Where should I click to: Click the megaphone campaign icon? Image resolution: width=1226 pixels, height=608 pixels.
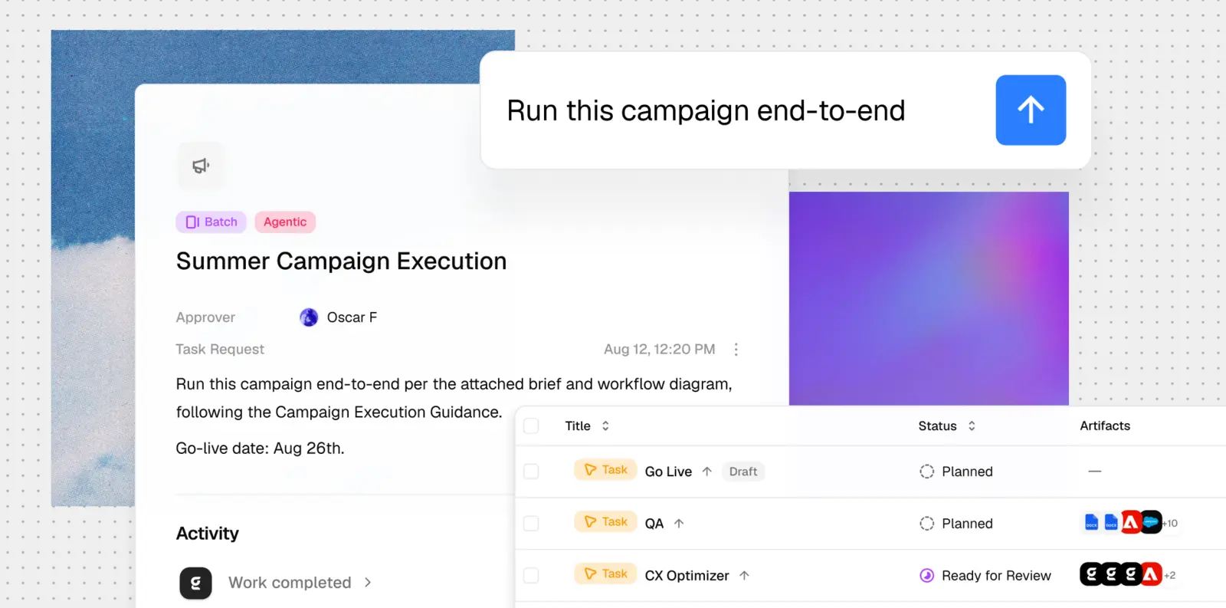tap(201, 166)
